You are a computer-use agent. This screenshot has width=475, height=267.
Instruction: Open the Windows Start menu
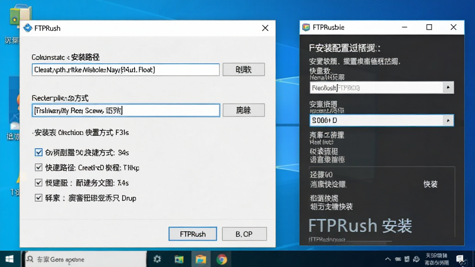pyautogui.click(x=9, y=259)
